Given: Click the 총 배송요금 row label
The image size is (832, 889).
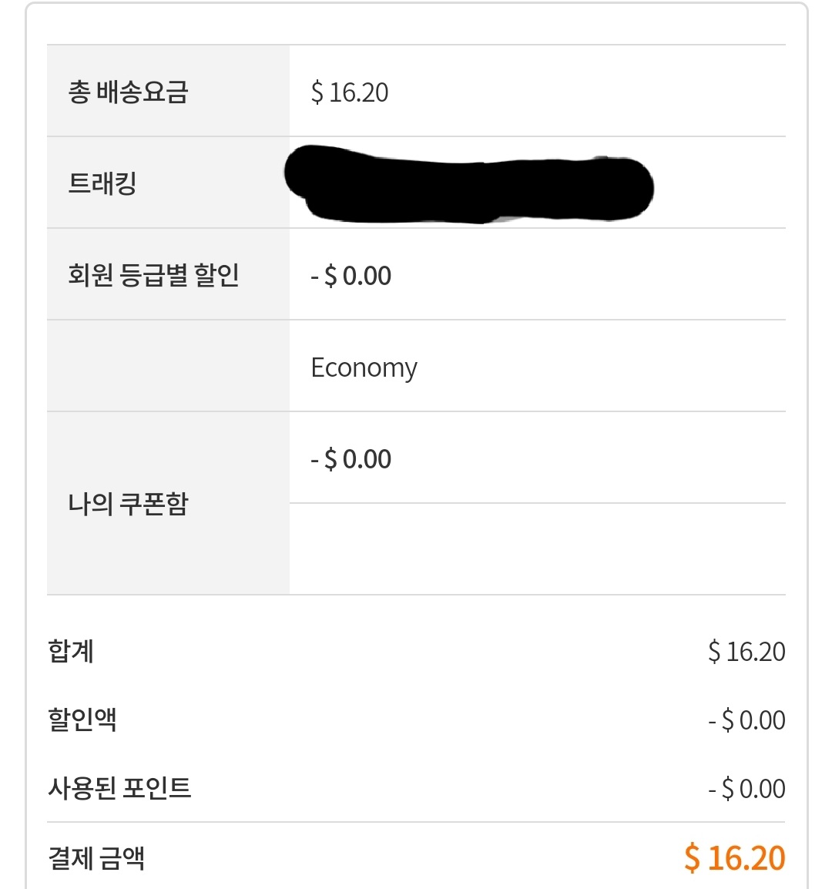Looking at the screenshot, I should click(x=128, y=92).
